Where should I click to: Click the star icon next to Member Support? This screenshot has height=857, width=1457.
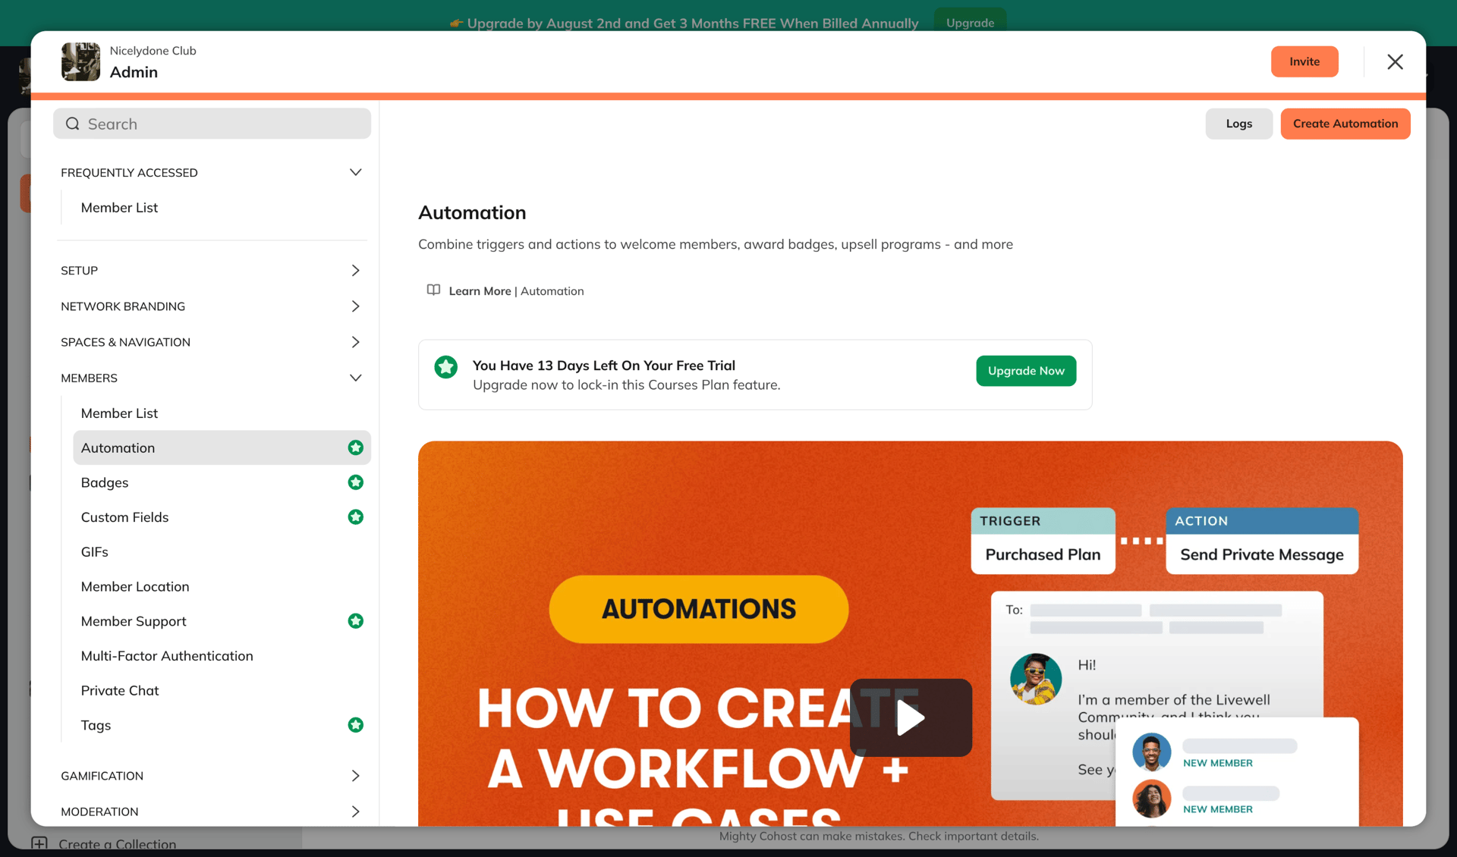click(x=355, y=621)
